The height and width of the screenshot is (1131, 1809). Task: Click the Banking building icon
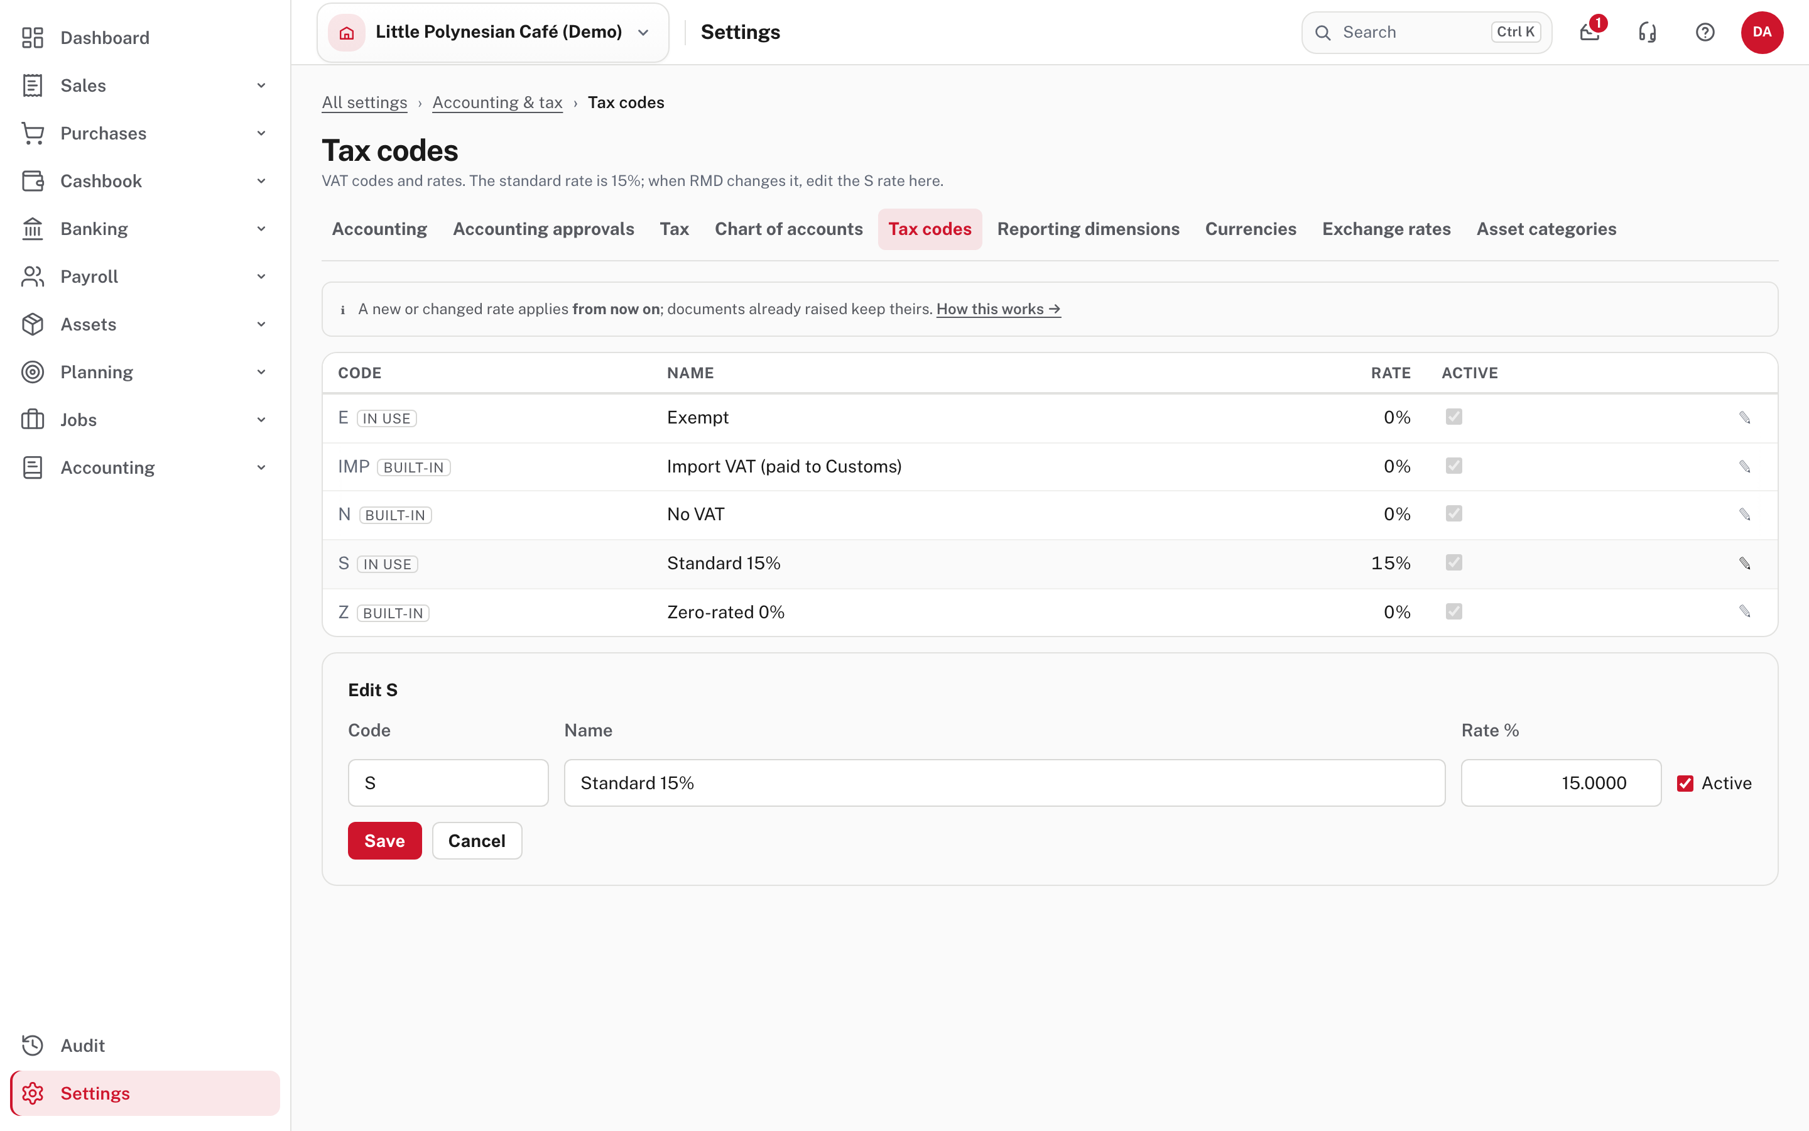pyautogui.click(x=32, y=229)
